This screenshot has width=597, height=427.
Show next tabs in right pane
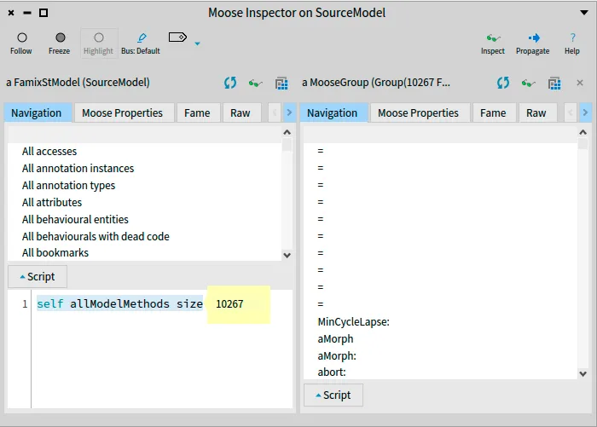[x=585, y=113]
